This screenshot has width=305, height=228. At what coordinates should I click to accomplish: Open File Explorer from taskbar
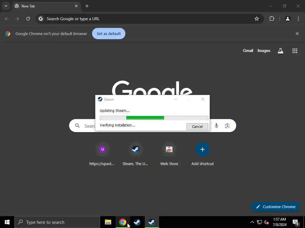pos(108,222)
